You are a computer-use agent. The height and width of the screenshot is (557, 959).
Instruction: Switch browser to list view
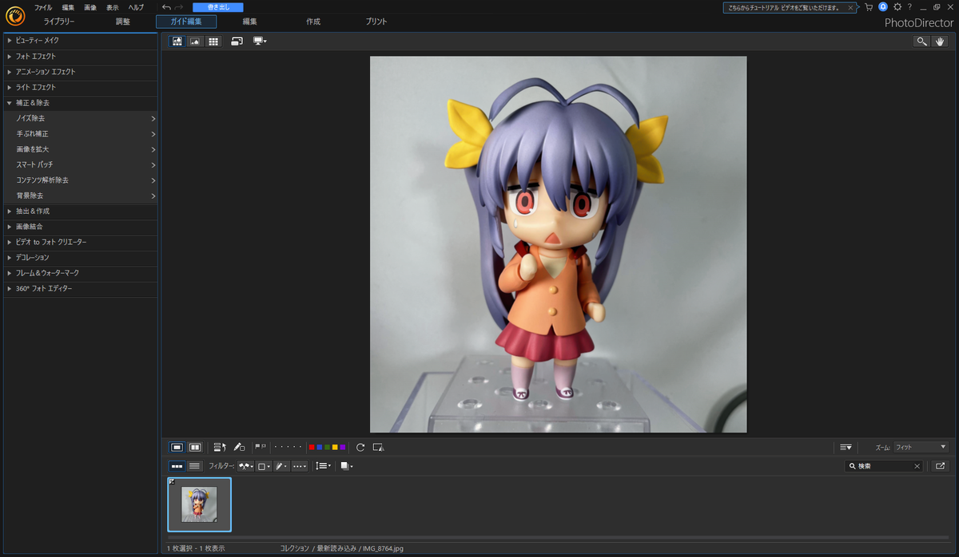click(194, 466)
